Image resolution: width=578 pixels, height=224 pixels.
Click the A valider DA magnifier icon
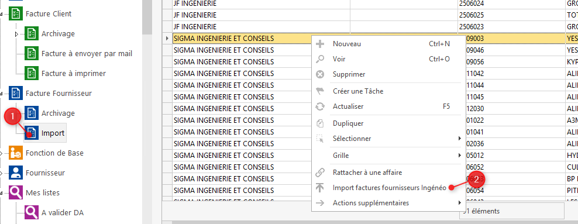click(32, 213)
